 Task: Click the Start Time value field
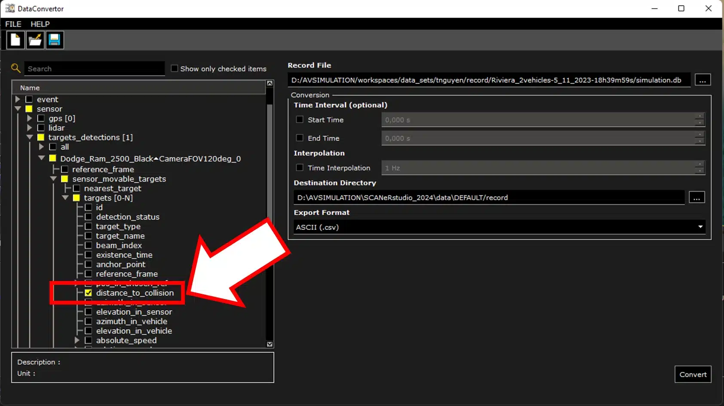[x=538, y=120]
